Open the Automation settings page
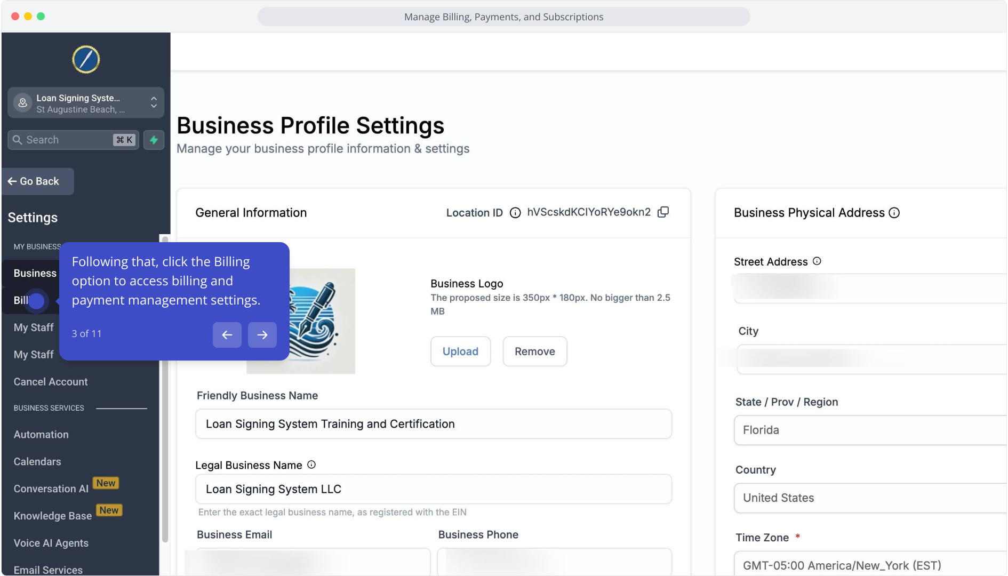 coord(41,435)
